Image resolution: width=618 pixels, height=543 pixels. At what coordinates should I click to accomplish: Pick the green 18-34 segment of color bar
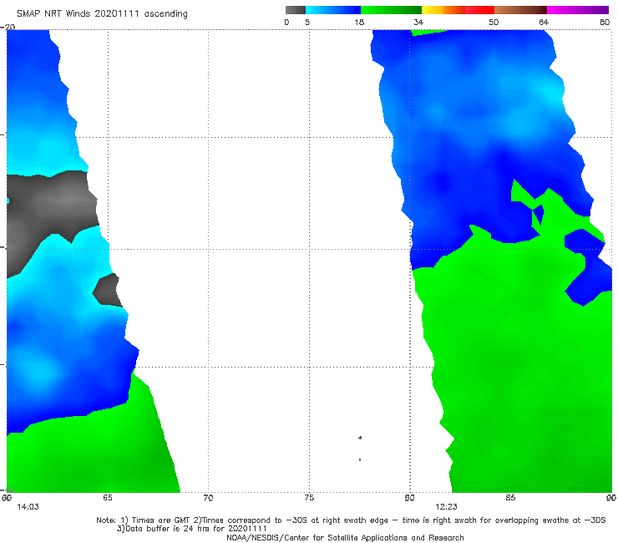391,10
